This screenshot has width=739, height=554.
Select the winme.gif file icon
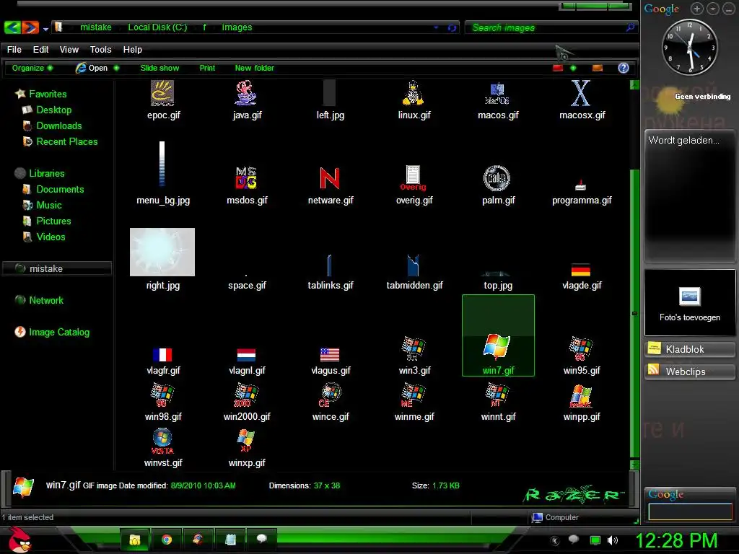point(414,395)
